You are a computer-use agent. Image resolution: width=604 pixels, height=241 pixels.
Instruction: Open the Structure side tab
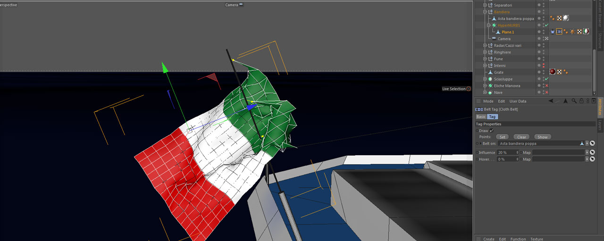coord(600,41)
